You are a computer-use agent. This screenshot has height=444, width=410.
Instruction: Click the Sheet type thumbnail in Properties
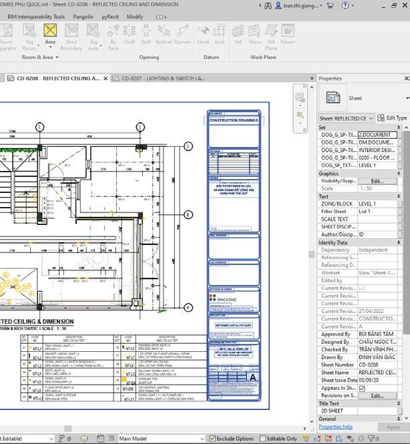click(333, 97)
